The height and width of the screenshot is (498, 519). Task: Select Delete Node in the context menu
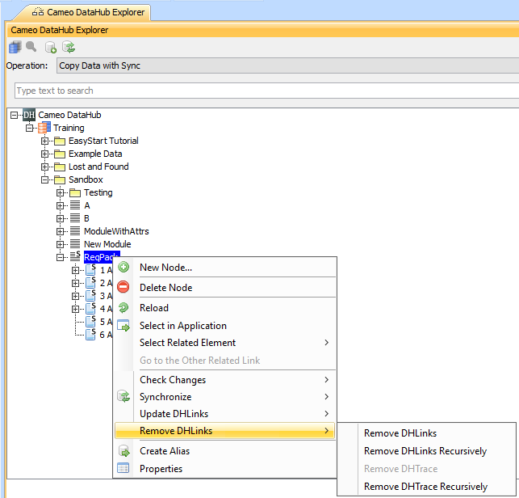click(165, 288)
